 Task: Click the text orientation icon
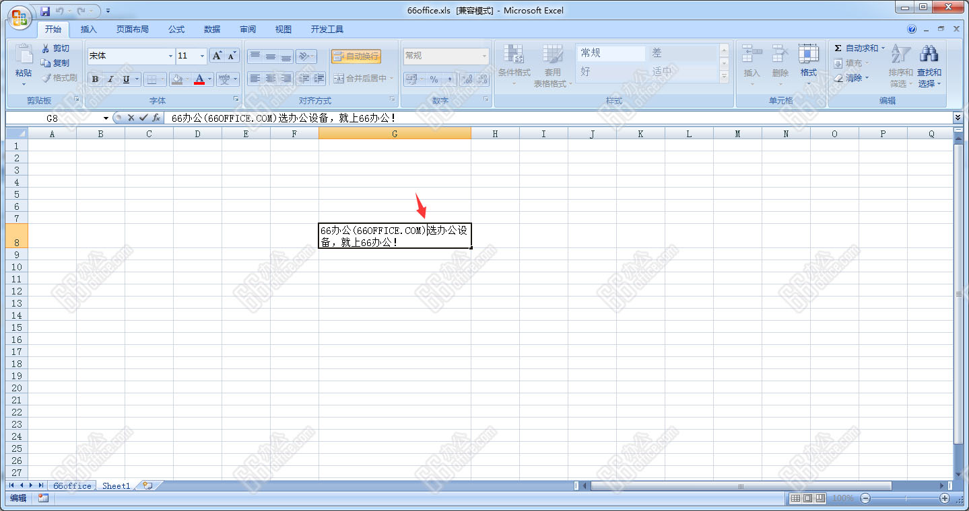[x=303, y=56]
